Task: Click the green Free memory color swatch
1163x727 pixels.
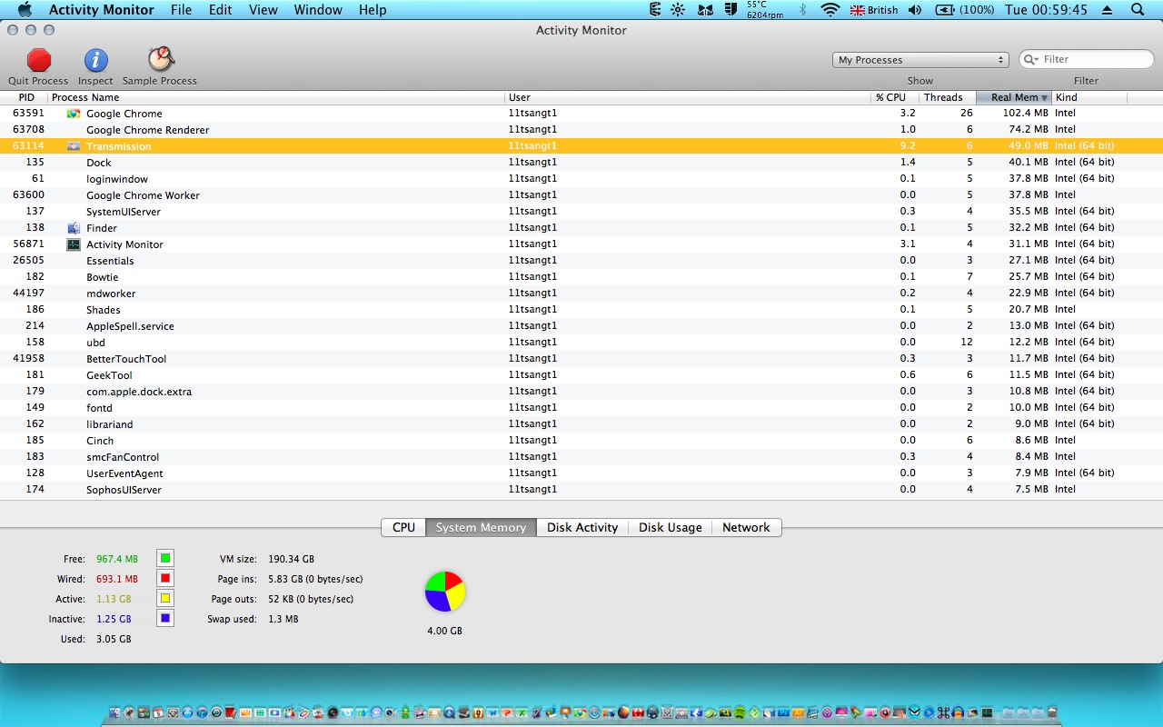Action: pyautogui.click(x=165, y=558)
